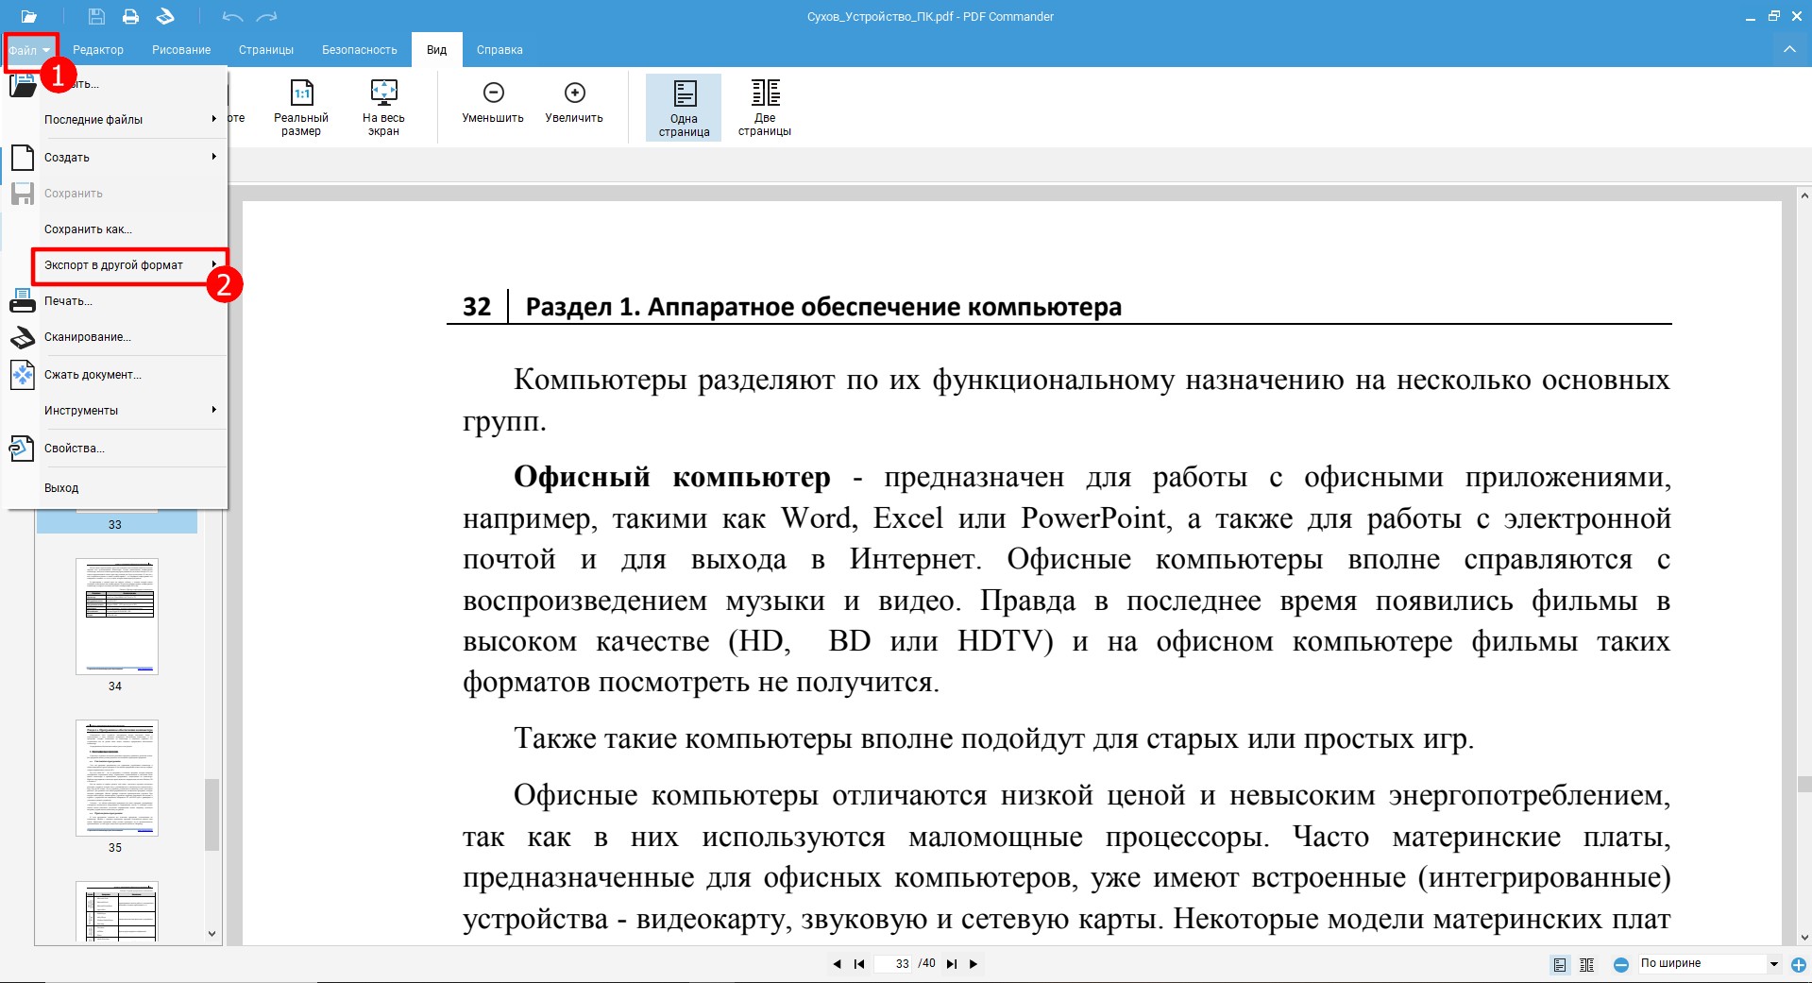Click the heading Раздел 1. Аппаратное обеспечение компьютера

coord(823,307)
